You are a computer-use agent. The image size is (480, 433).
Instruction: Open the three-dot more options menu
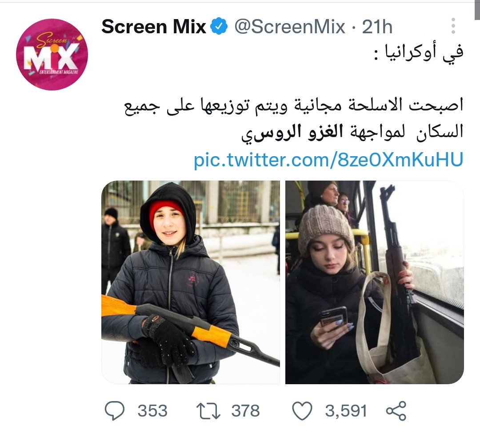pyautogui.click(x=453, y=26)
